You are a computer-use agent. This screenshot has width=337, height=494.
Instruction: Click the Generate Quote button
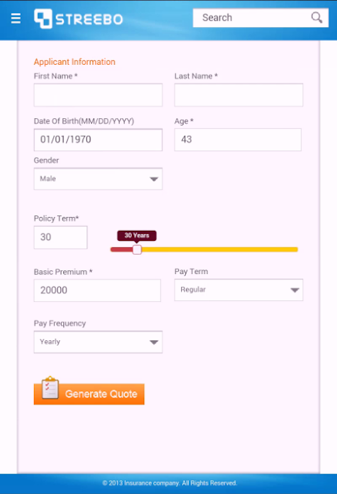[89, 394]
